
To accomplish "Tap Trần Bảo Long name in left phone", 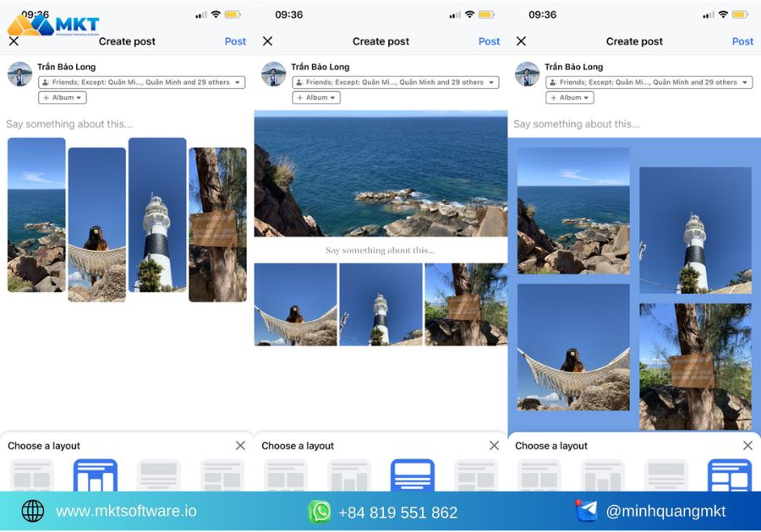I will coord(67,67).
